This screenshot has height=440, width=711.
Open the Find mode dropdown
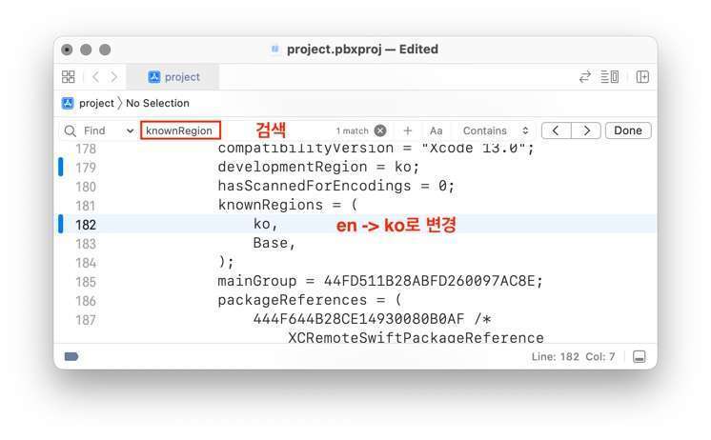click(130, 130)
